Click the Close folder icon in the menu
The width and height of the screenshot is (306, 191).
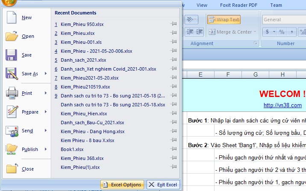[12, 169]
